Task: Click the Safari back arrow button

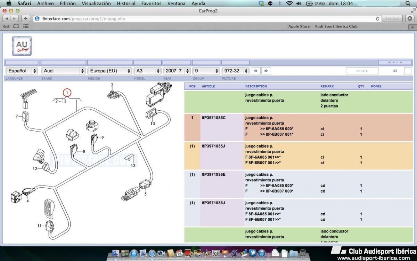Action: (x=7, y=18)
